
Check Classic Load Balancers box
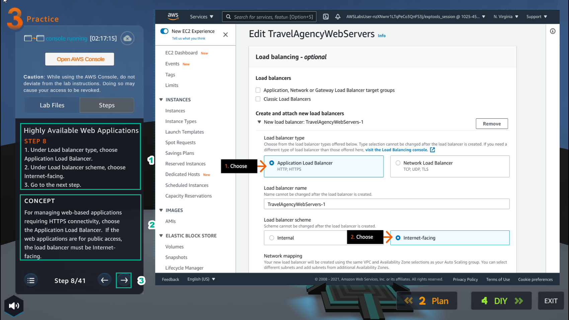click(258, 99)
